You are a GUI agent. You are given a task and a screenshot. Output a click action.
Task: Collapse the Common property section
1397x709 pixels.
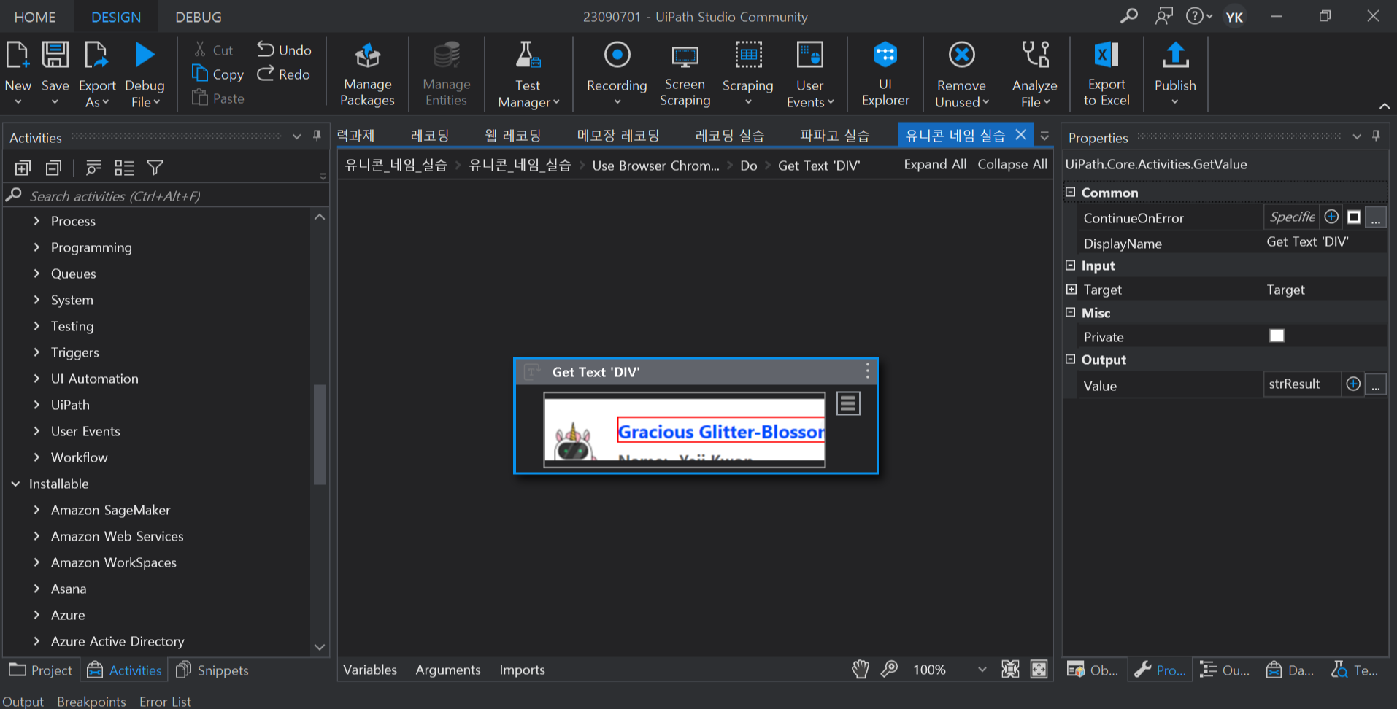[1071, 192]
